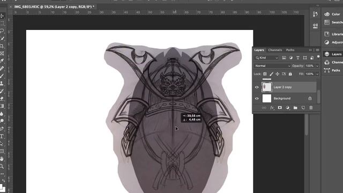Lock all layer attributes

290,74
